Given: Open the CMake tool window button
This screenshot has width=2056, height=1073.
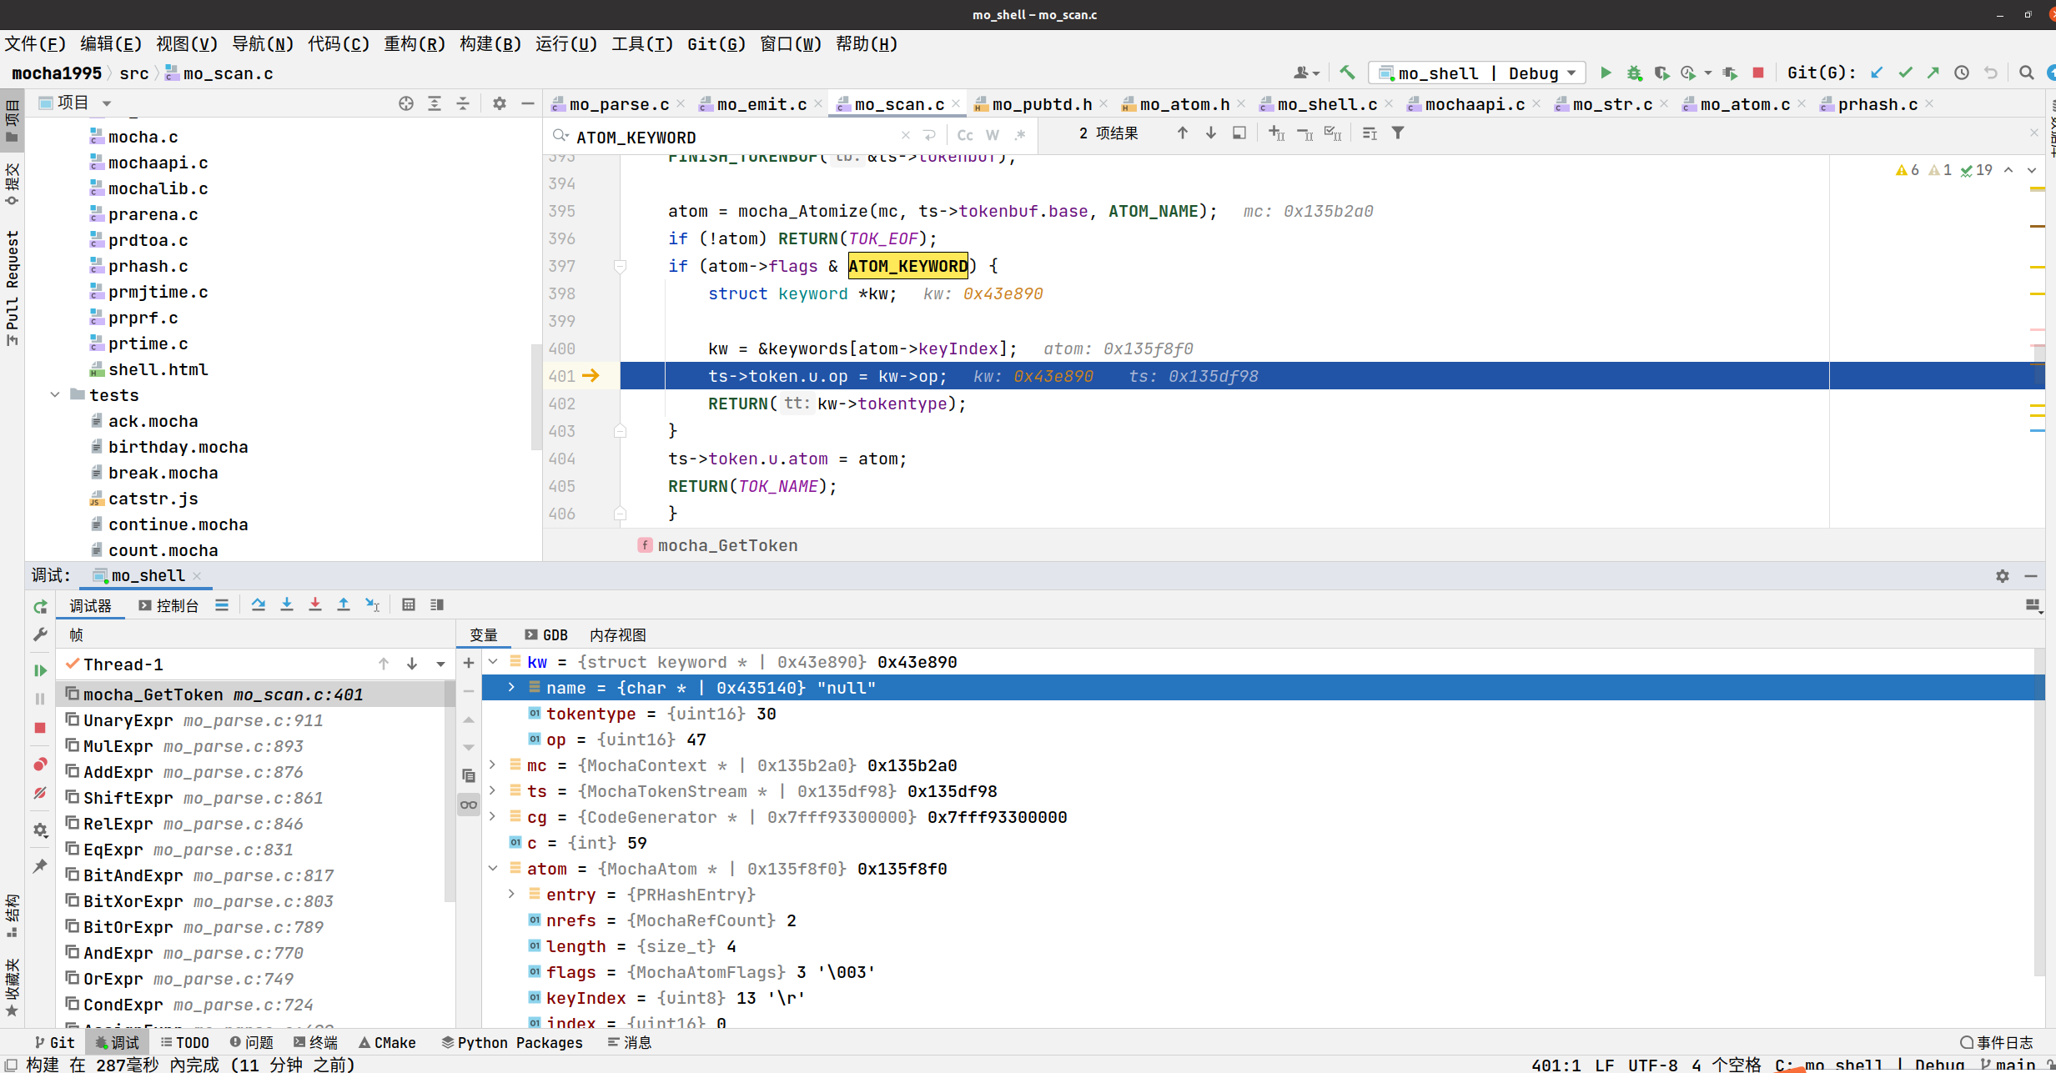Looking at the screenshot, I should coord(387,1043).
